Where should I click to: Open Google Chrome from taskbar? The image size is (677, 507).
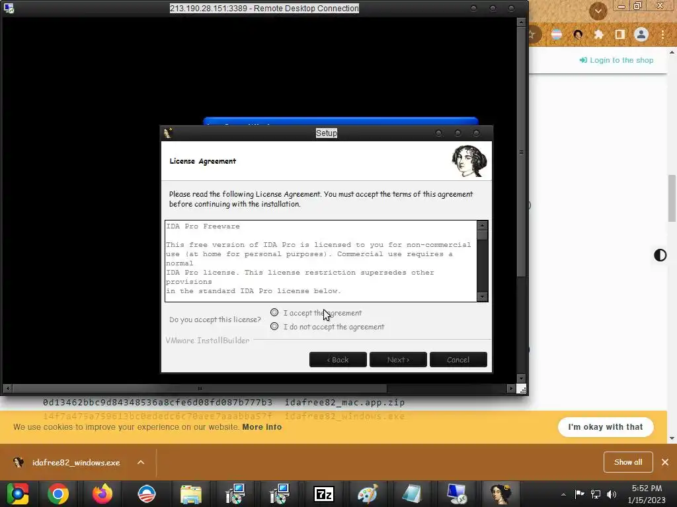tap(58, 494)
